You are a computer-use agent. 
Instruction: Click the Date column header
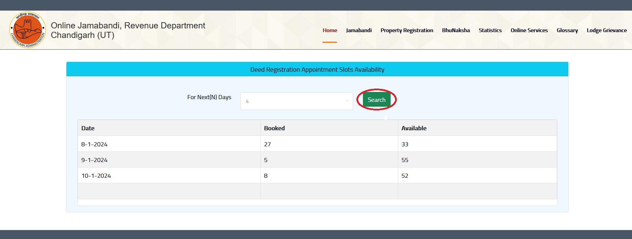click(88, 128)
